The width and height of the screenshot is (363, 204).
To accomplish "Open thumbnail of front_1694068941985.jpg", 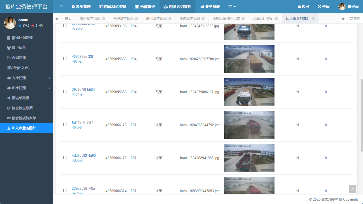I will tap(249, 158).
